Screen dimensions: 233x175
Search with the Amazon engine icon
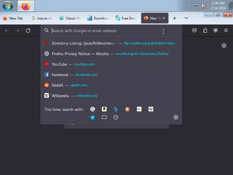[104, 109]
